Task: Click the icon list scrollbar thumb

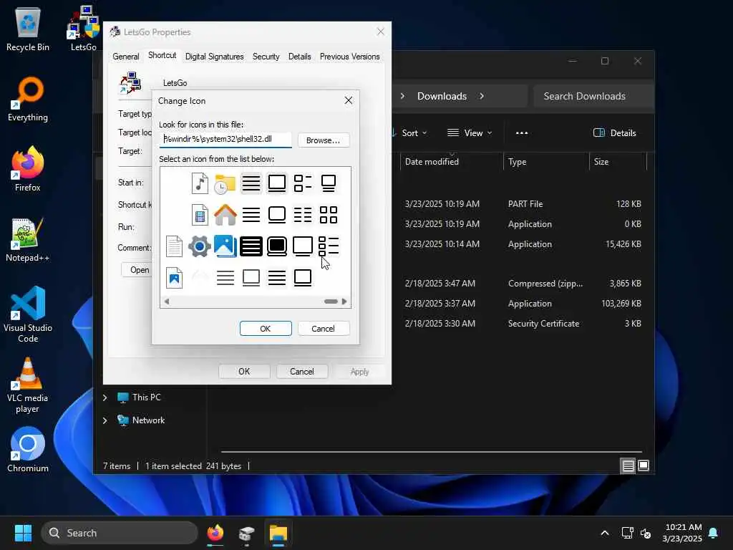Action: point(331,301)
